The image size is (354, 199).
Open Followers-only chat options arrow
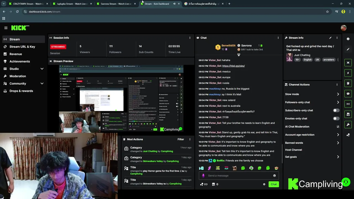coord(338,102)
